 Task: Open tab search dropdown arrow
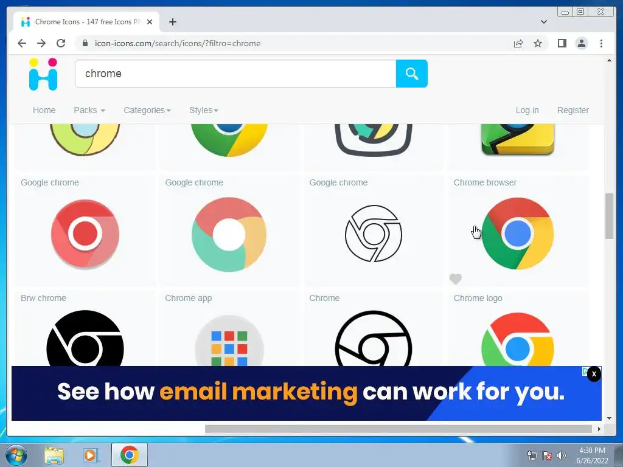[543, 22]
